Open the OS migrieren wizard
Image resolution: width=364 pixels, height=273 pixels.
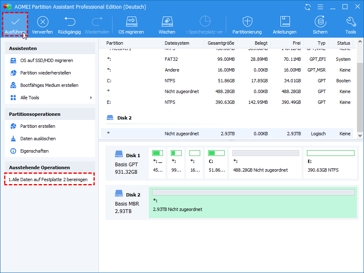coord(131,22)
